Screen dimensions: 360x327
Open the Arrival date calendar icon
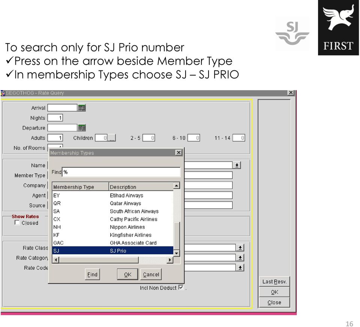[82, 108]
